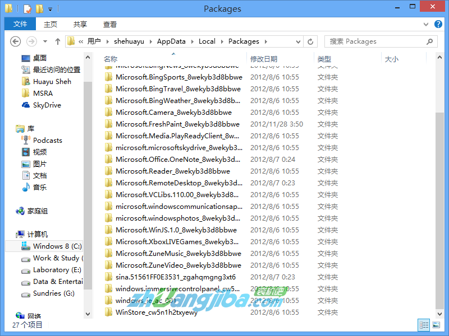Screen dimensions: 449x336
Task: Select the Laboratory (E:) drive
Action: coord(57,270)
